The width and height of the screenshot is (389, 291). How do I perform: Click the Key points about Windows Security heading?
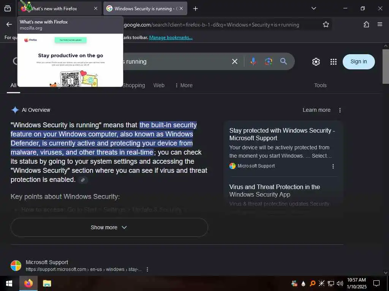[x=65, y=197]
